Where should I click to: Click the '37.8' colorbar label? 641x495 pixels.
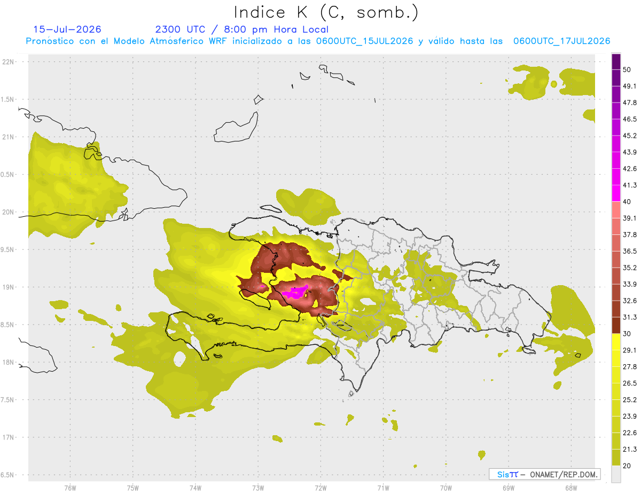(x=629, y=234)
